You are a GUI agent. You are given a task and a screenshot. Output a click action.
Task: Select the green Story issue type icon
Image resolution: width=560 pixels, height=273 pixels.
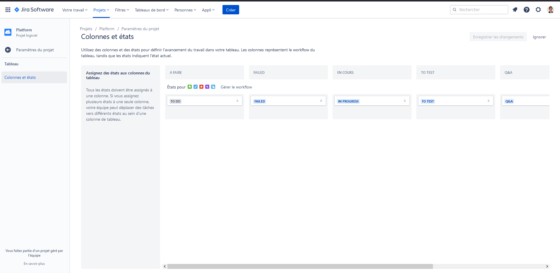click(190, 87)
